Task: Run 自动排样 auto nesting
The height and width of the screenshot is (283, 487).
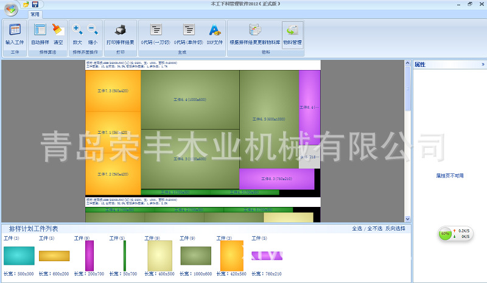Action: point(40,30)
